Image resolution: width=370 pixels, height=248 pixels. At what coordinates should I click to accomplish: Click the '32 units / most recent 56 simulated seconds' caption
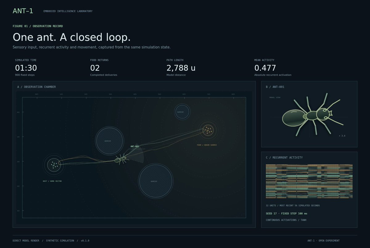click(x=293, y=206)
